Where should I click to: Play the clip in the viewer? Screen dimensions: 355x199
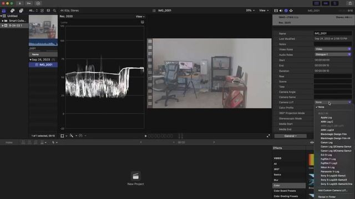pyautogui.click(x=145, y=136)
